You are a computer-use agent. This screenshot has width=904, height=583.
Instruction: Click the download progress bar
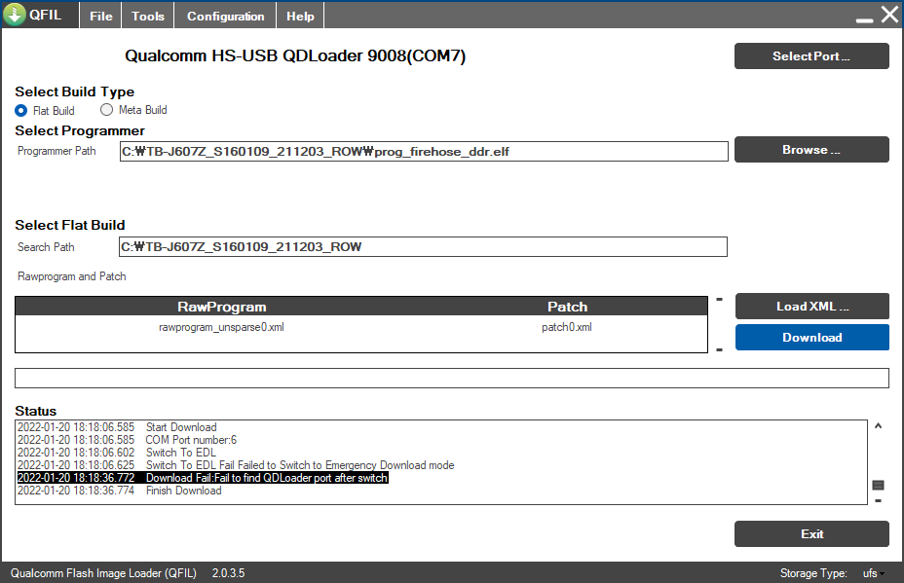click(x=451, y=378)
